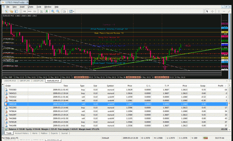
Task: Click the 3117/5 kb traffic indicator
Action: pos(220,138)
